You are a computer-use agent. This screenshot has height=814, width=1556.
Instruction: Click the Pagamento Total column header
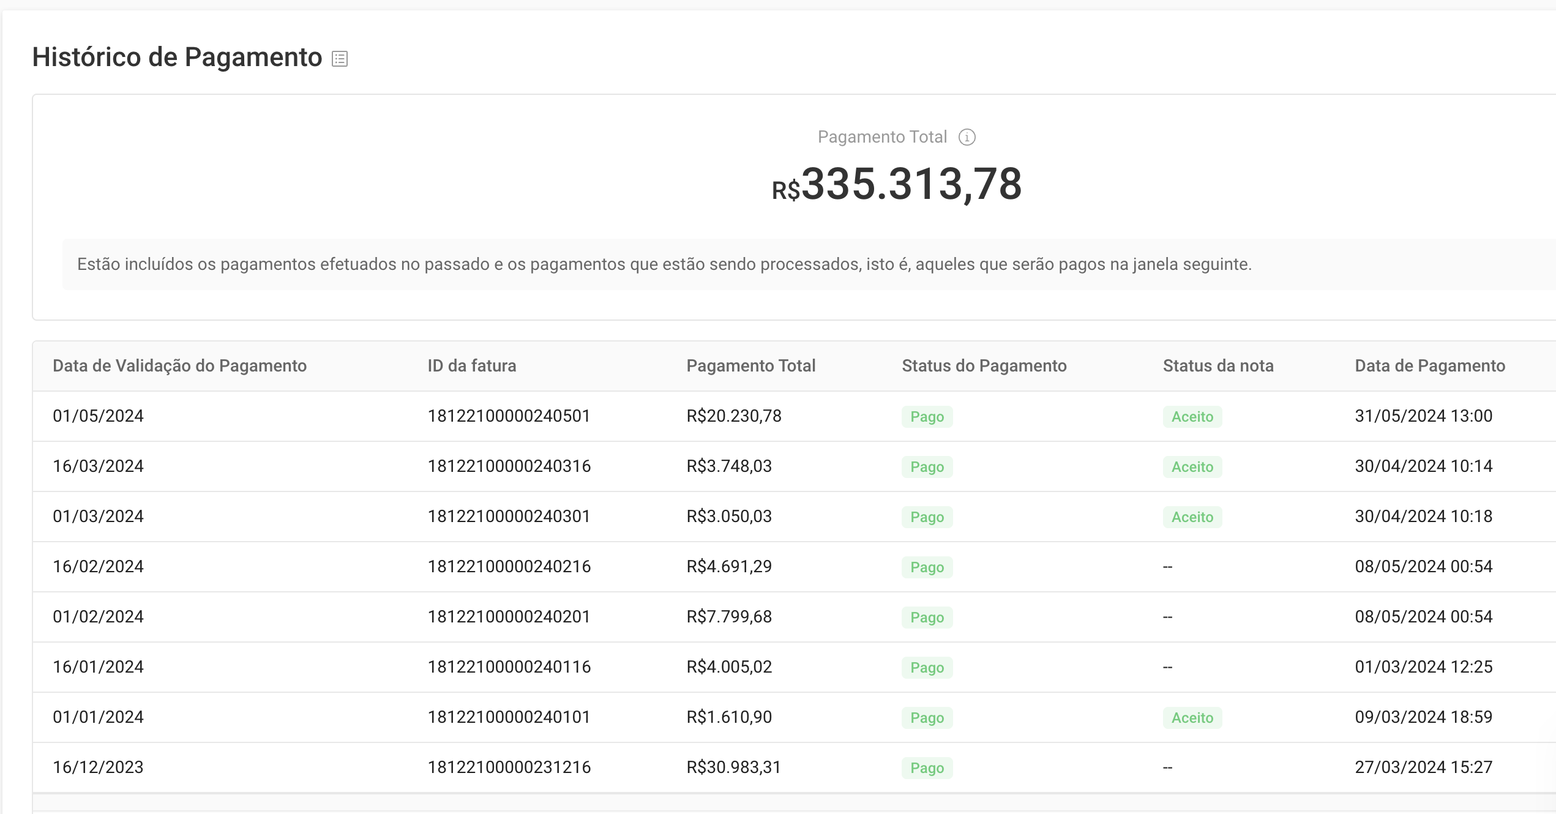750,366
